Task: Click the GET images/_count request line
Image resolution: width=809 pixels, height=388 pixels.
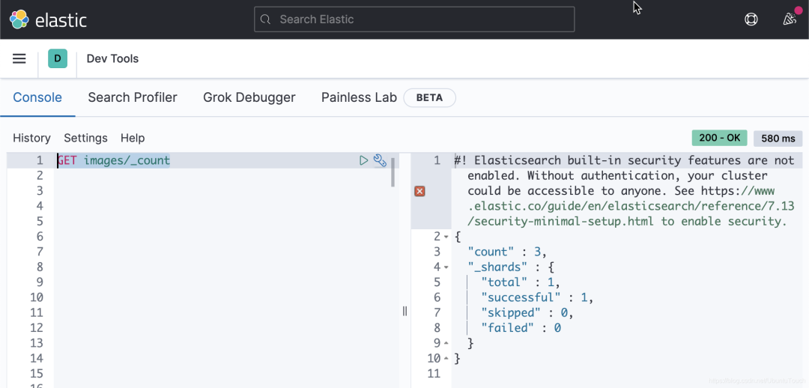Action: coord(114,160)
